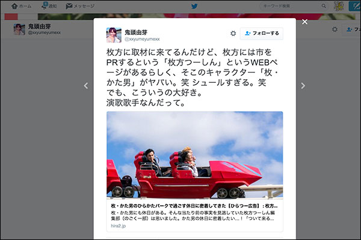Show previous tweet with left arrow

[x=86, y=86]
